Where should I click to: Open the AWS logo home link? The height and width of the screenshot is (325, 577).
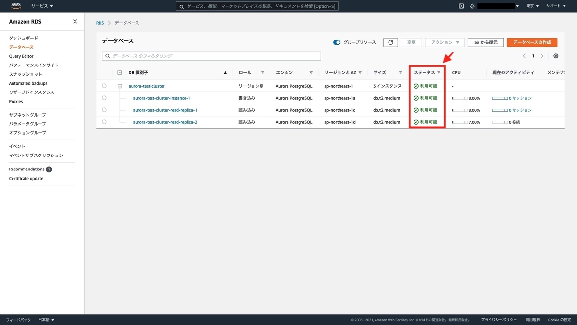(16, 6)
